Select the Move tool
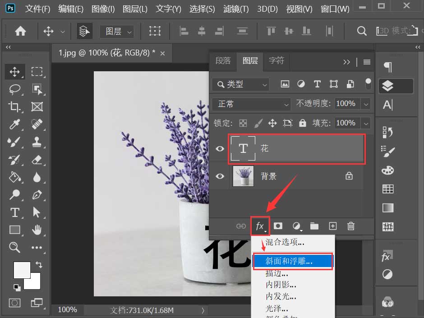The height and width of the screenshot is (318, 424). coord(15,72)
